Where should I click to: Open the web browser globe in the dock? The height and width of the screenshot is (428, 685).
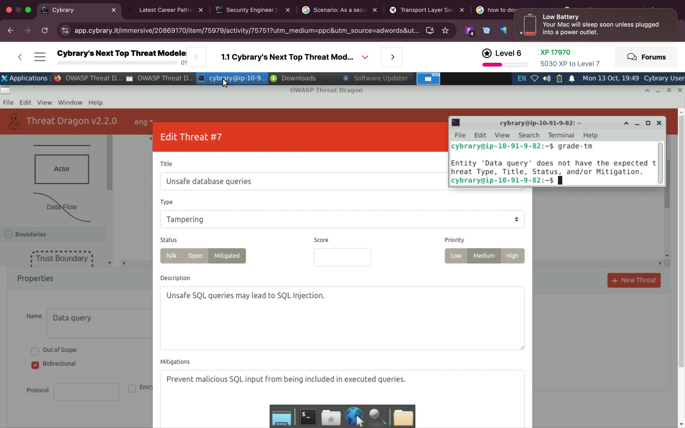pos(354,417)
